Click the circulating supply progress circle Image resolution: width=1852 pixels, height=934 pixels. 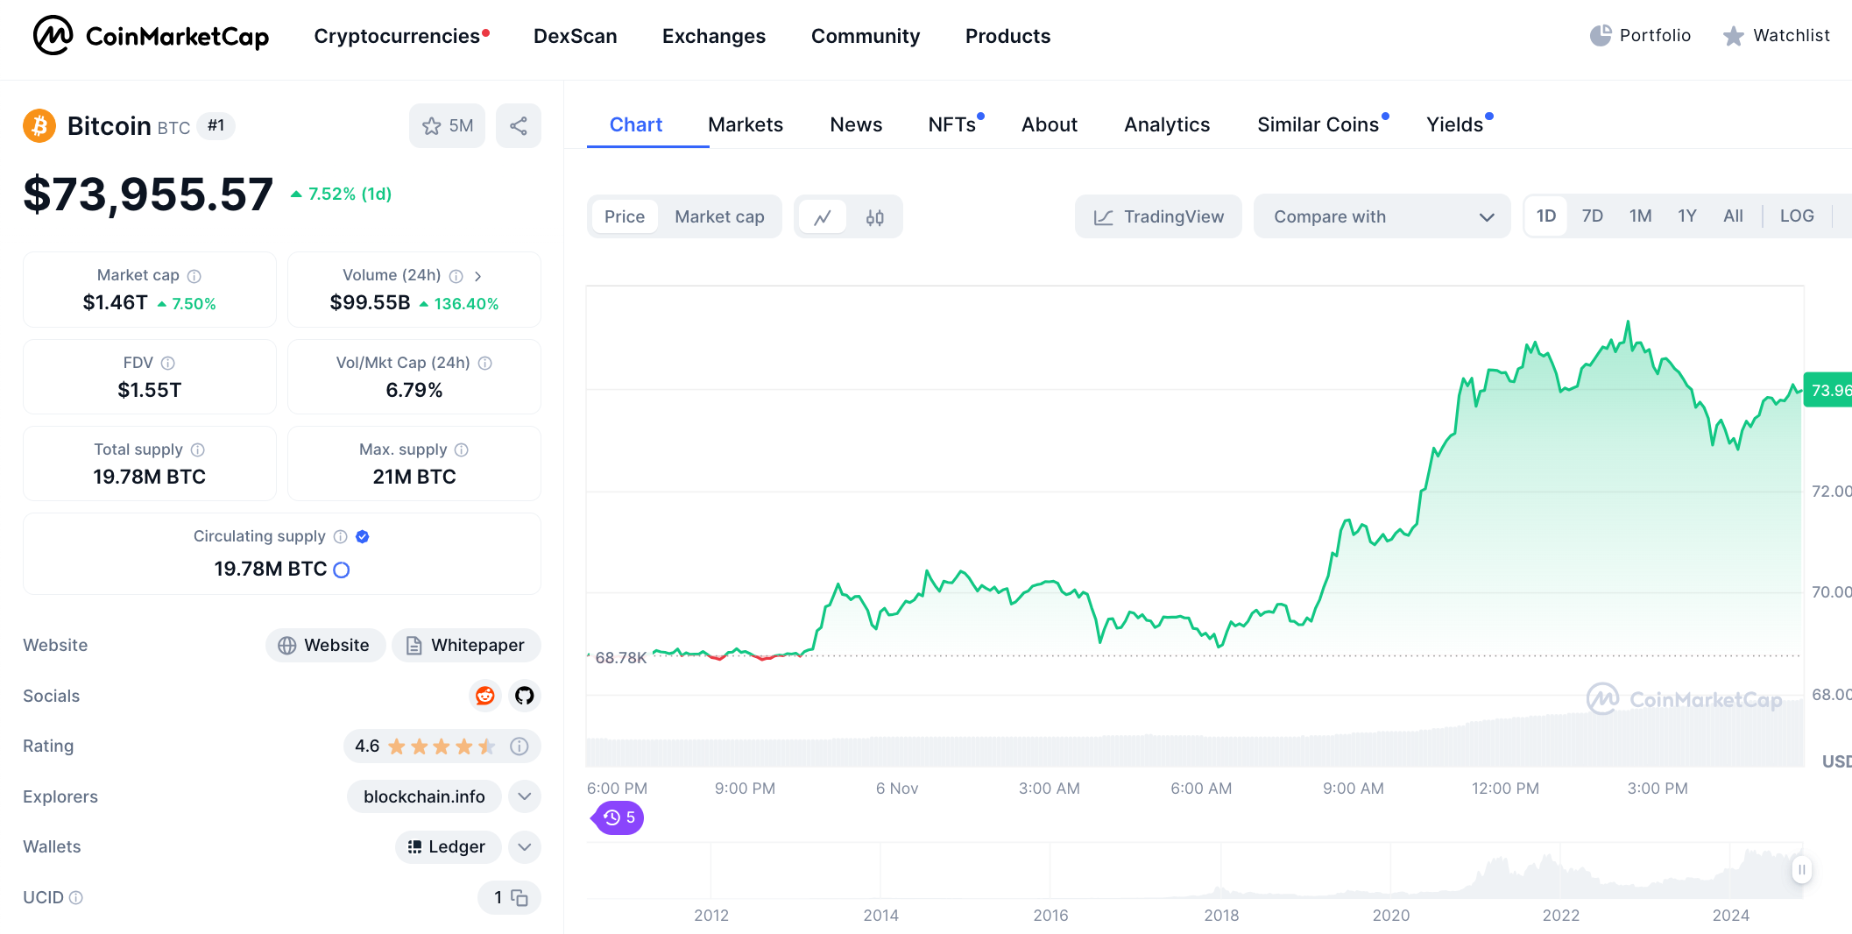coord(342,570)
